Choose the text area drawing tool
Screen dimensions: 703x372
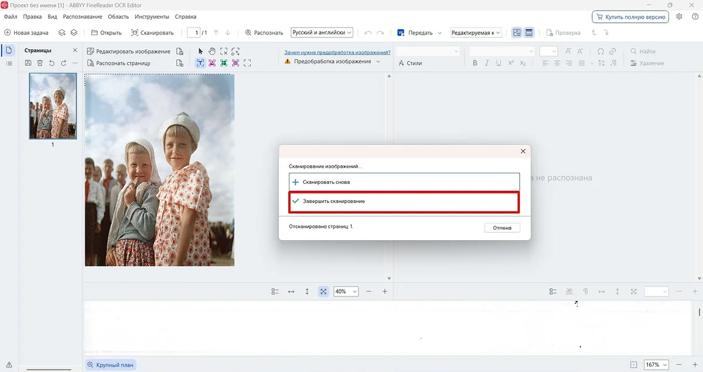pyautogui.click(x=200, y=63)
